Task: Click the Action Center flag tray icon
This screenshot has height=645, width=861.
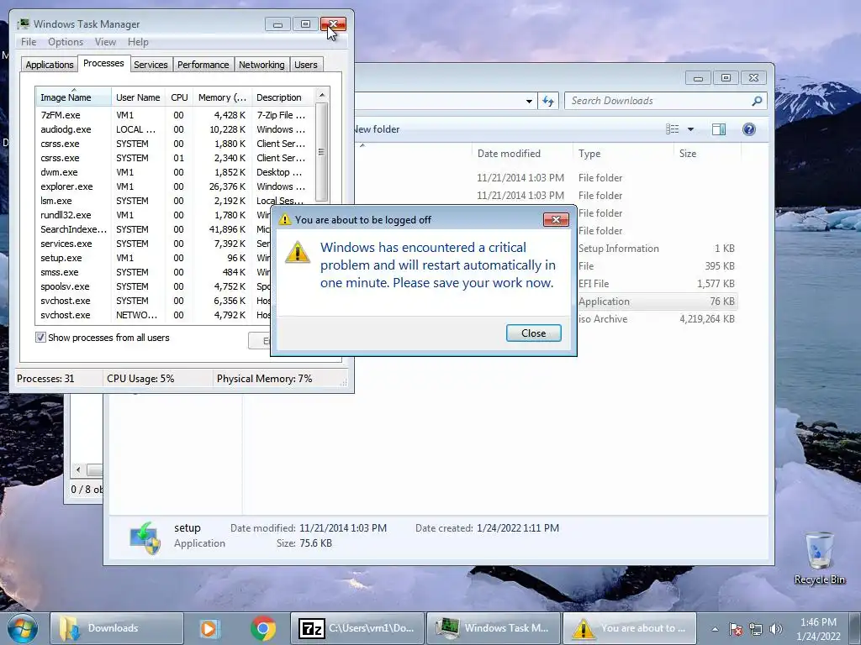Action: [x=736, y=629]
